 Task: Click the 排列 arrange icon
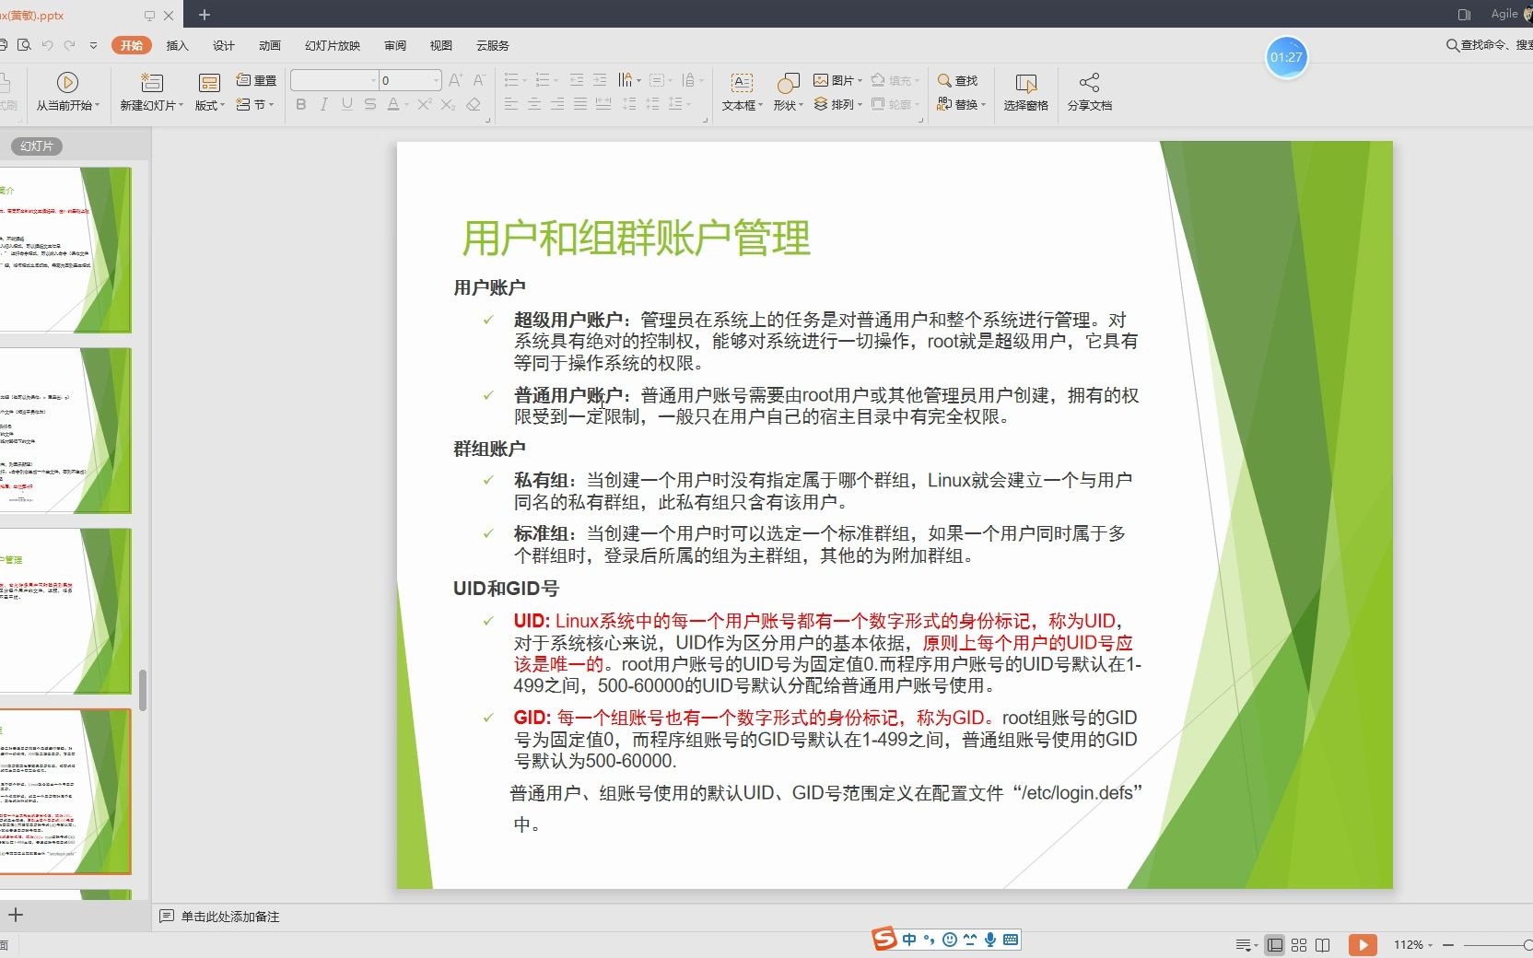[x=837, y=104]
